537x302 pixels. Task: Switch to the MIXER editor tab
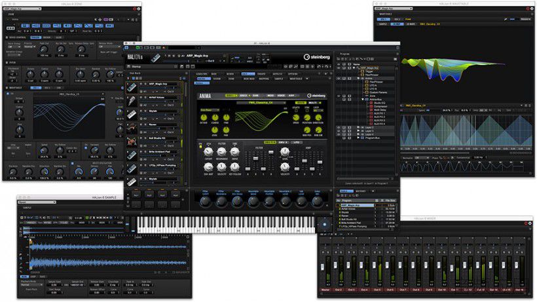[230, 74]
